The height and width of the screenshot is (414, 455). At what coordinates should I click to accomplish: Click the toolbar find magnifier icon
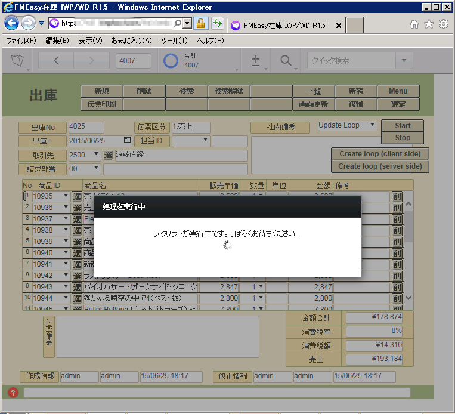(x=286, y=61)
